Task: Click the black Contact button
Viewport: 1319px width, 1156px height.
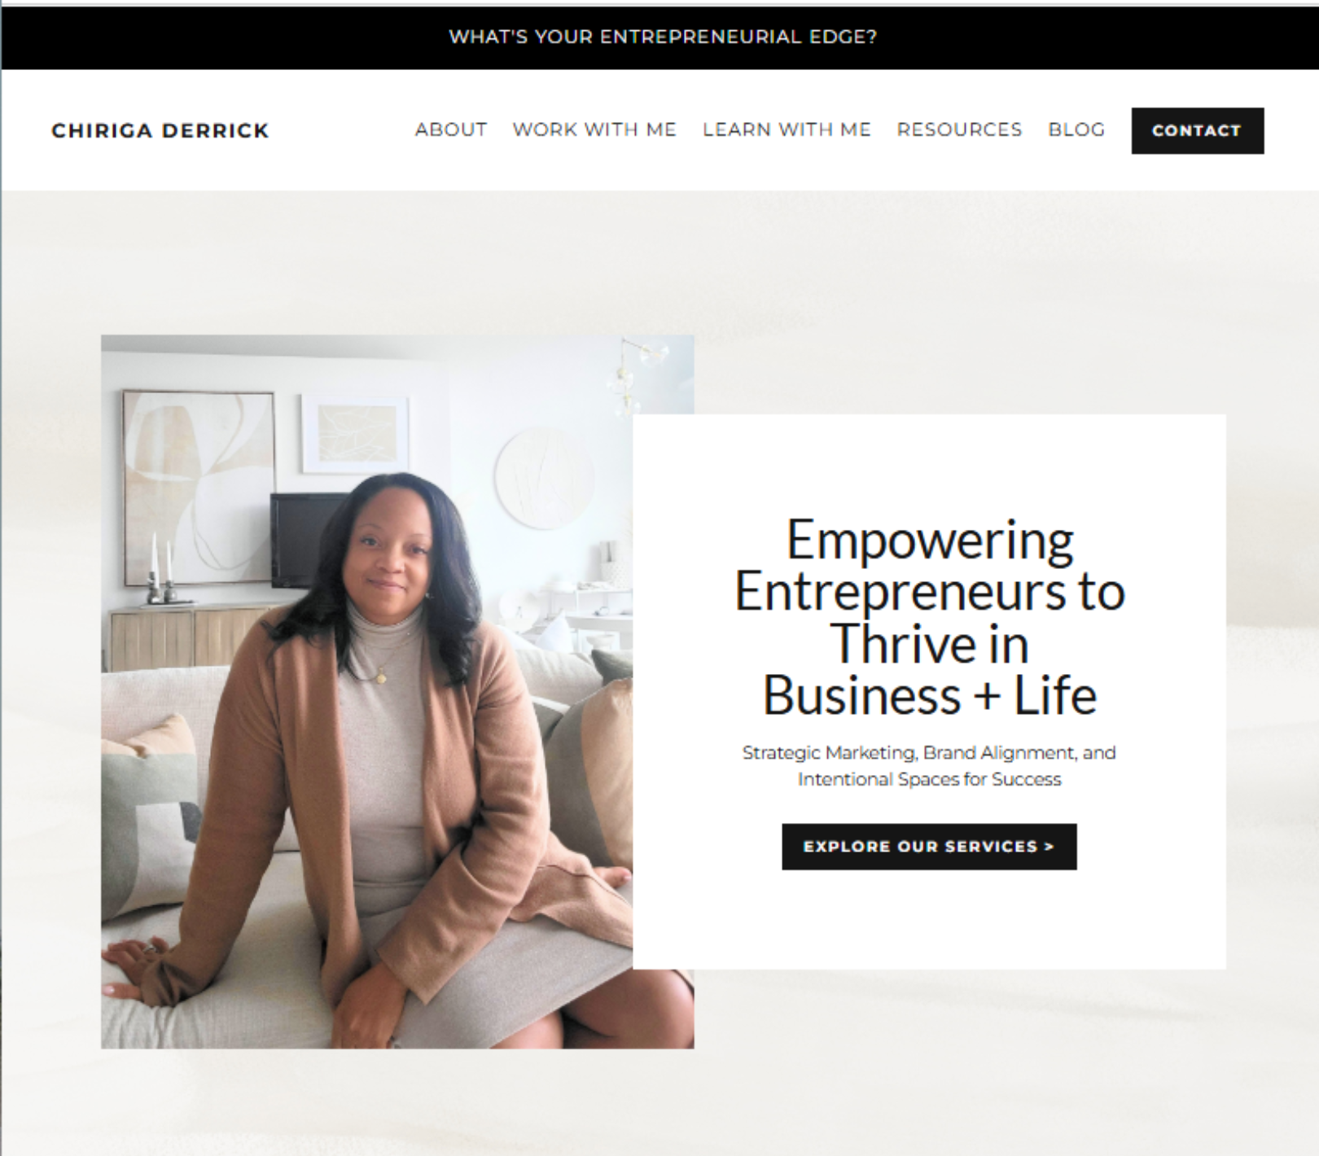Action: click(x=1197, y=130)
